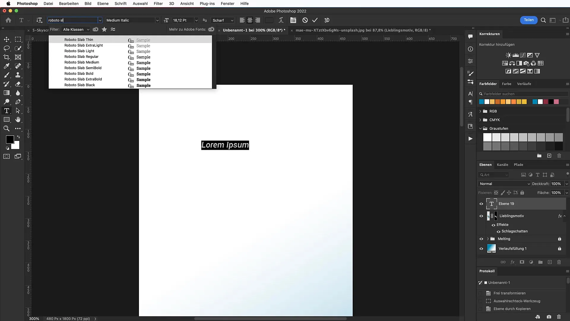Select the Eraser tool
The image size is (570, 321).
pyautogui.click(x=18, y=84)
